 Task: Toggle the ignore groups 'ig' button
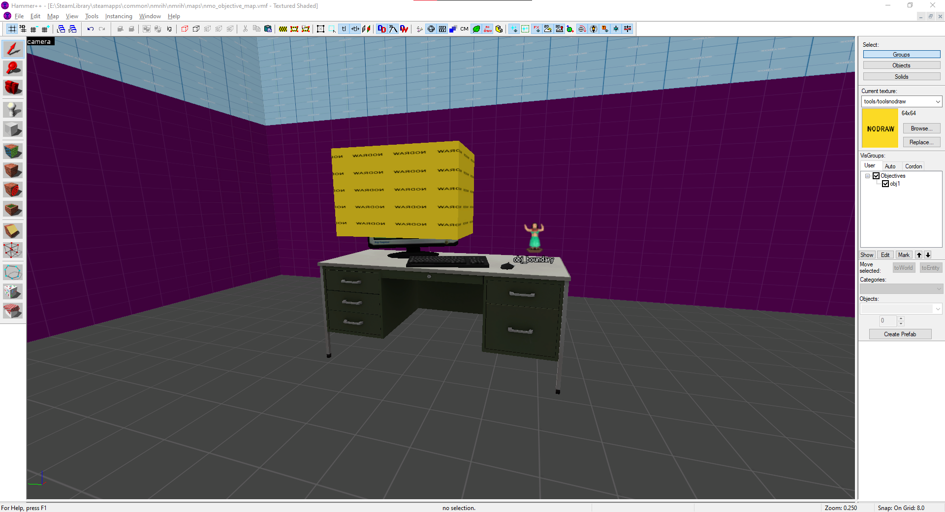169,29
